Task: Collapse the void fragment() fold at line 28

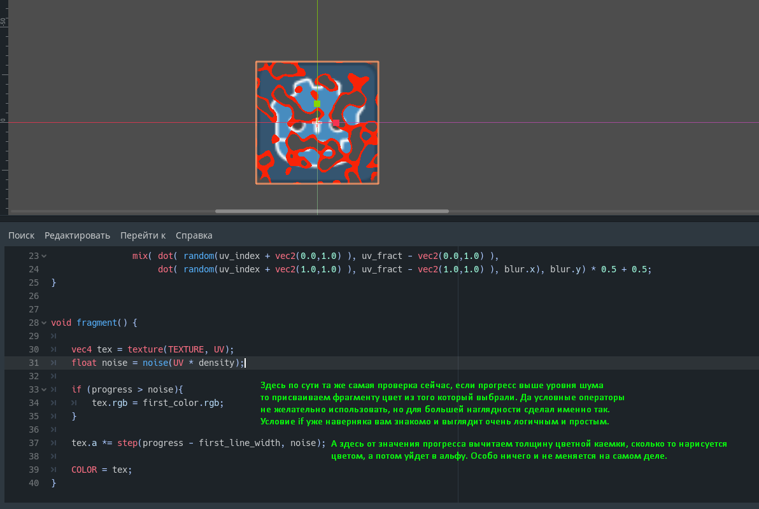Action: coord(44,323)
